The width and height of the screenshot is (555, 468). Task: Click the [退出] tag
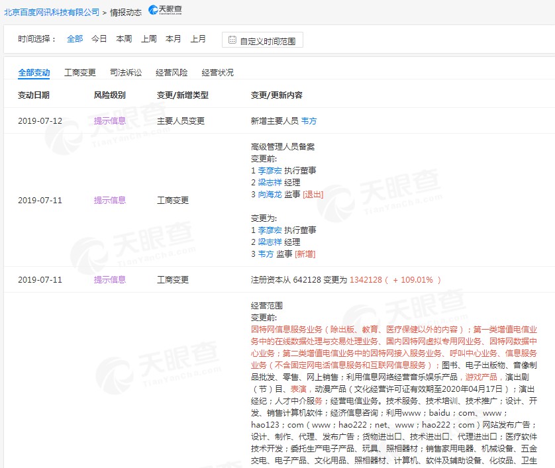tap(313, 195)
